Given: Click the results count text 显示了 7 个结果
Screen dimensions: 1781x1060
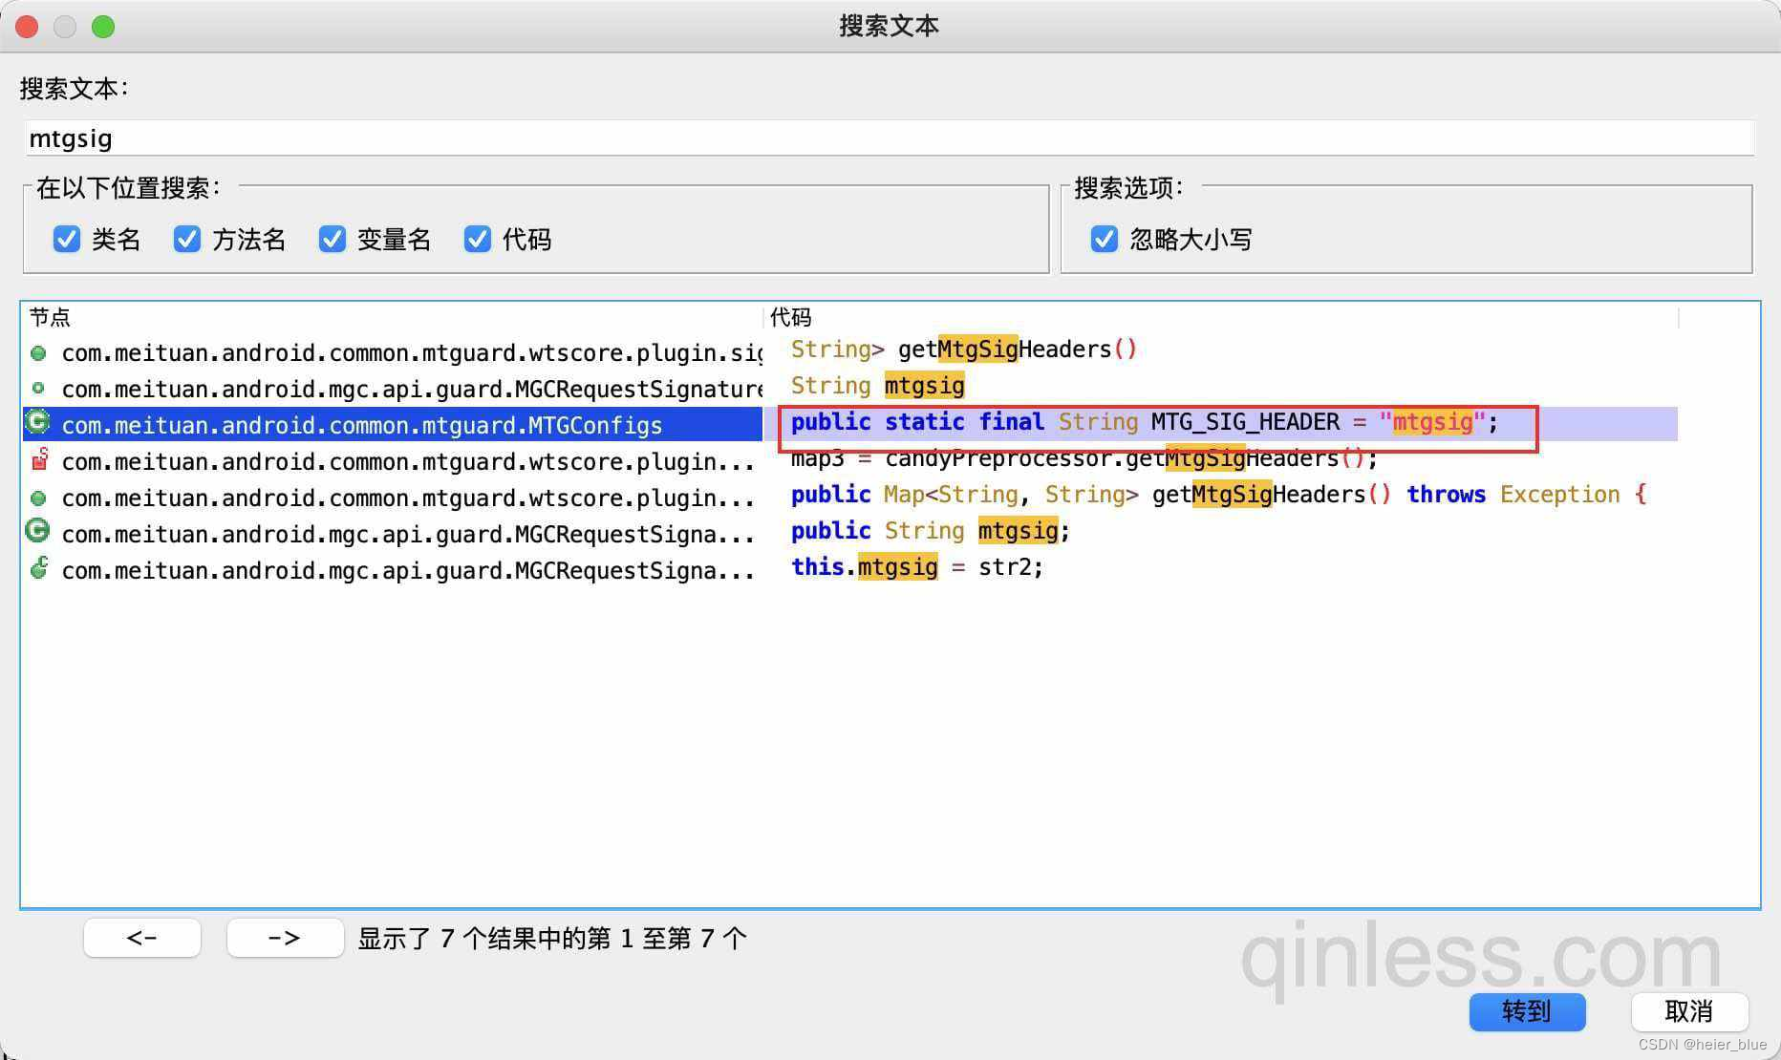Looking at the screenshot, I should pos(552,939).
